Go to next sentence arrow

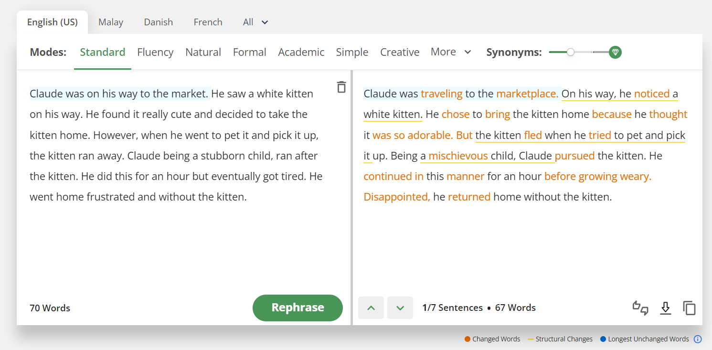click(x=400, y=308)
